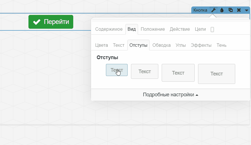The height and width of the screenshot is (145, 251).
Task: Click the green Перейти button
Action: point(51,22)
